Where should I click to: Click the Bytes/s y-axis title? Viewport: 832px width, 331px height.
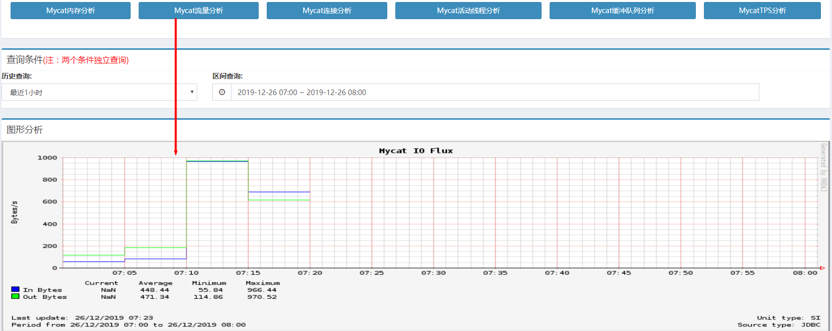coord(15,212)
